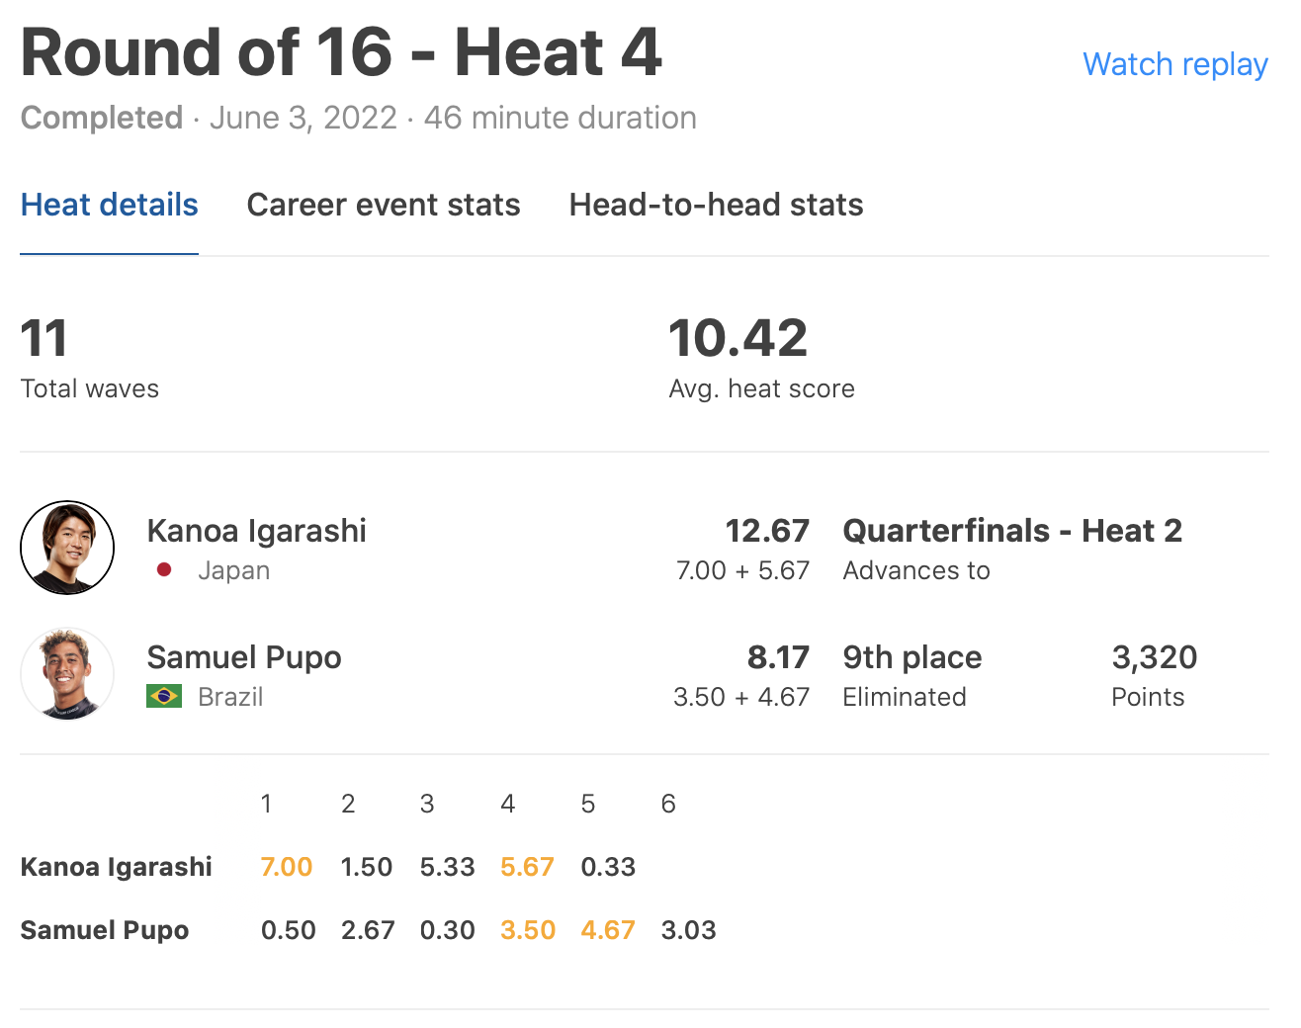Select Pupo's highlighted 4.67 wave score

608,930
